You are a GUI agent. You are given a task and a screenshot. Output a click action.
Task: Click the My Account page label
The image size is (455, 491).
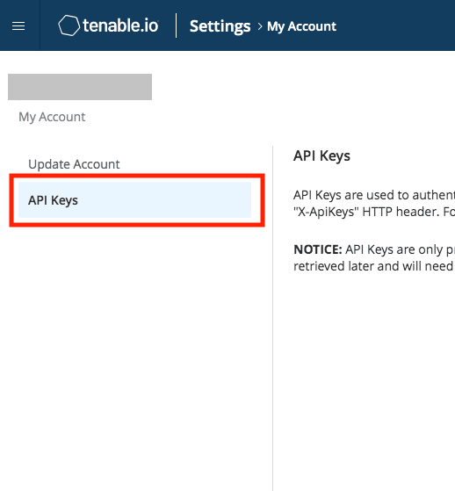tap(52, 117)
